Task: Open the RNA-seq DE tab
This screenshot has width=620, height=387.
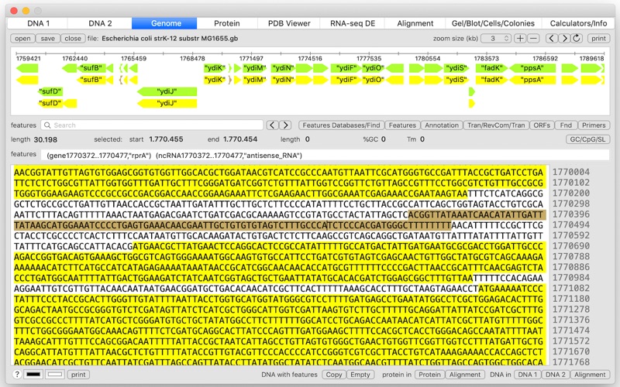Action: pyautogui.click(x=353, y=23)
